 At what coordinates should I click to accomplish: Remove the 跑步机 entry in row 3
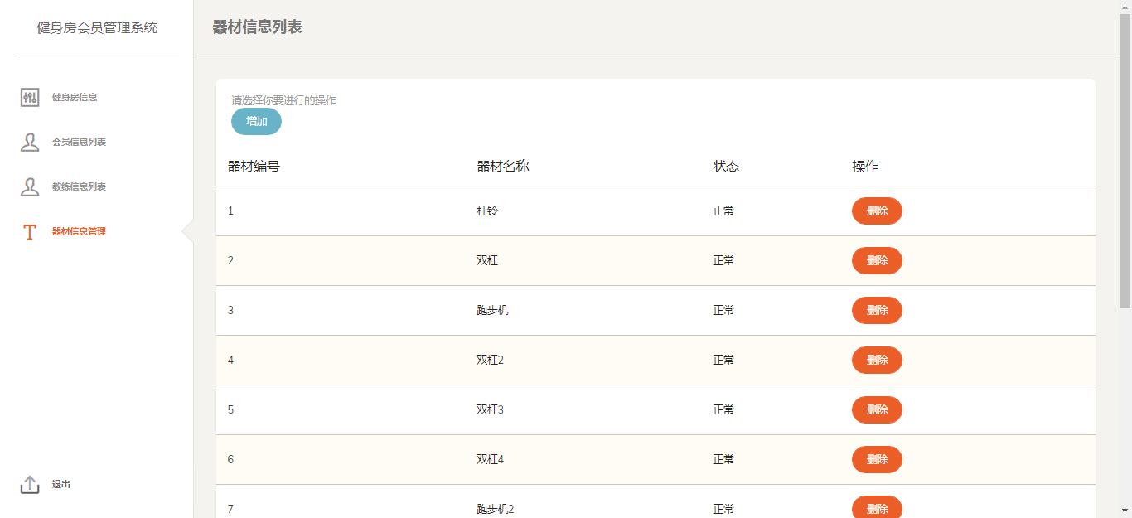877,310
